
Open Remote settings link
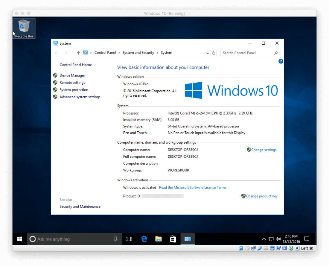point(72,83)
